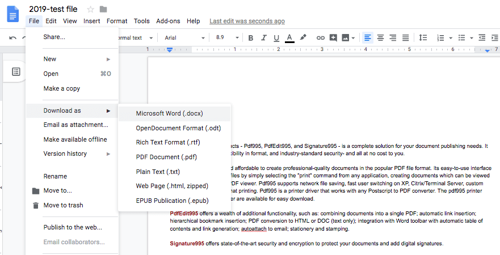This screenshot has height=255, width=500.
Task: Click the left indent marker on ruler
Action: (170, 50)
